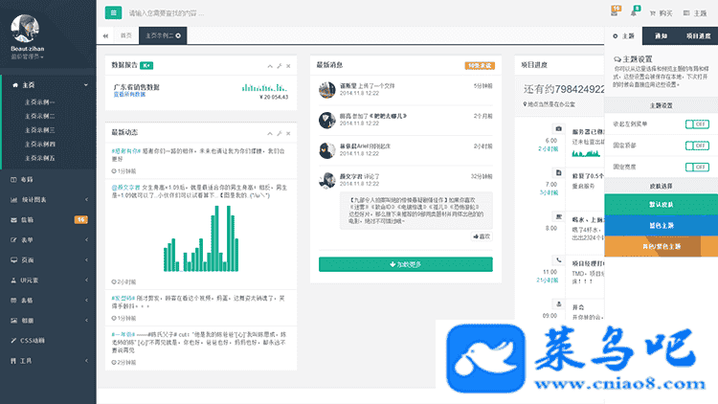
Task: Click the CSS动画 magic wand icon
Action: tap(13, 340)
